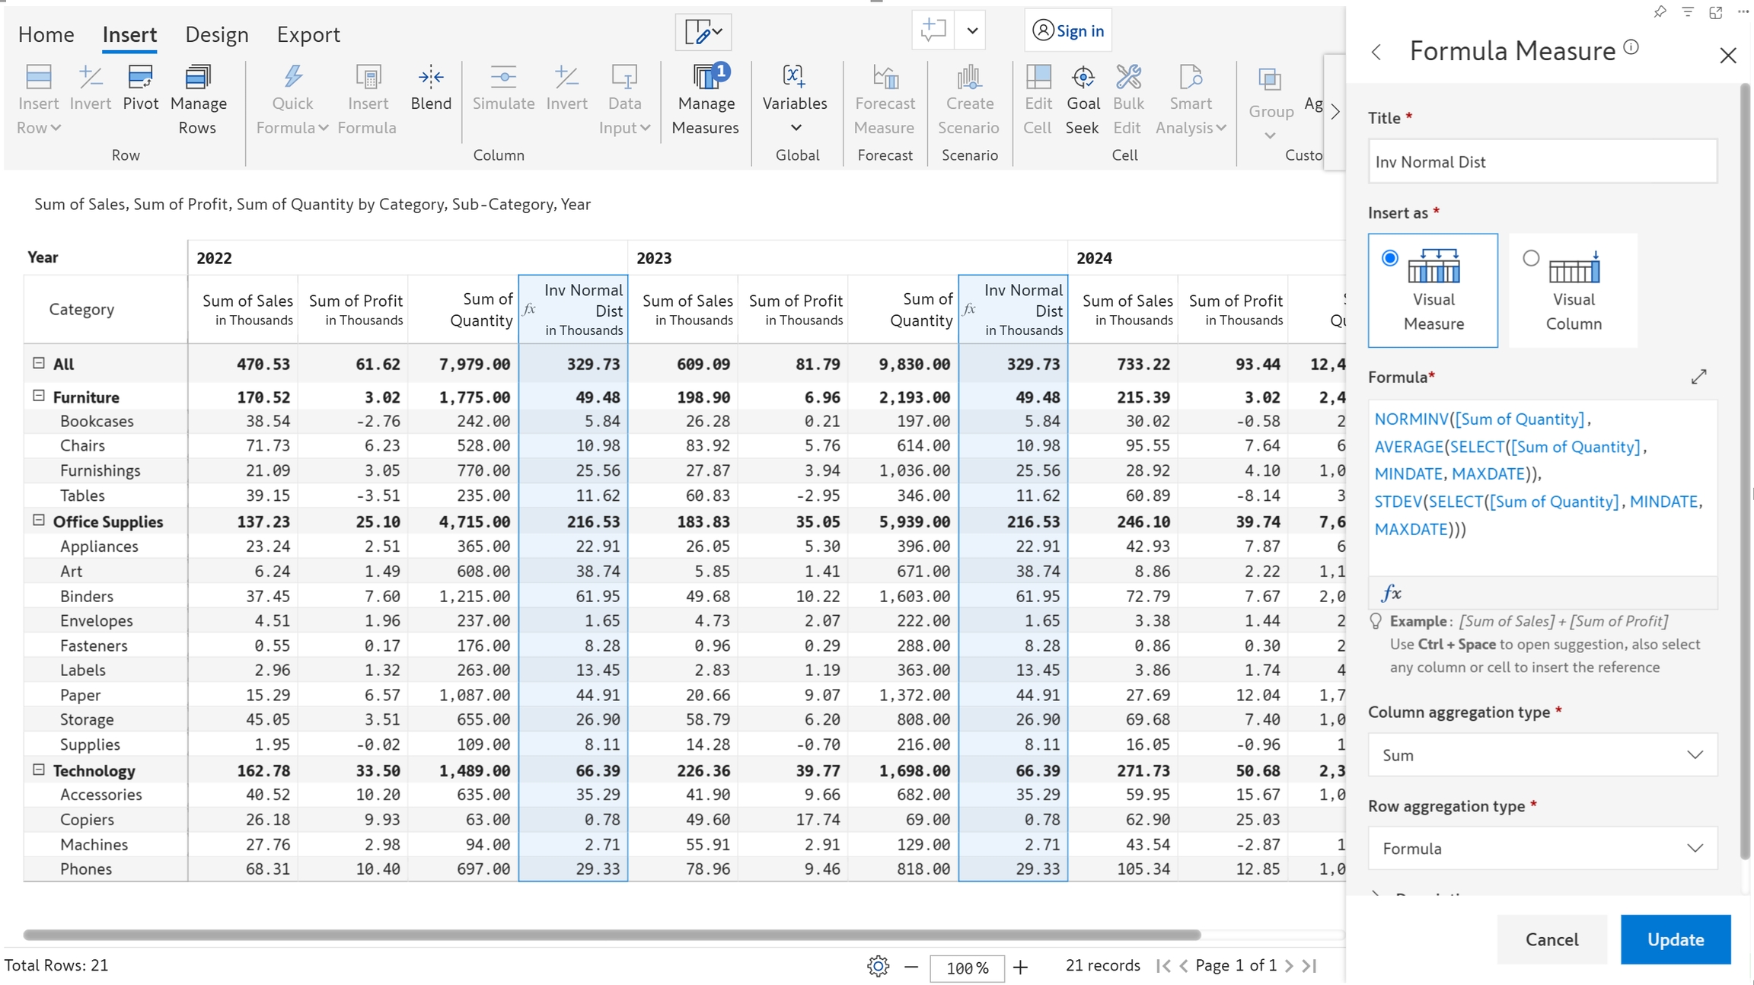Collapse the Office Supplies category row
The image size is (1754, 985).
(39, 521)
